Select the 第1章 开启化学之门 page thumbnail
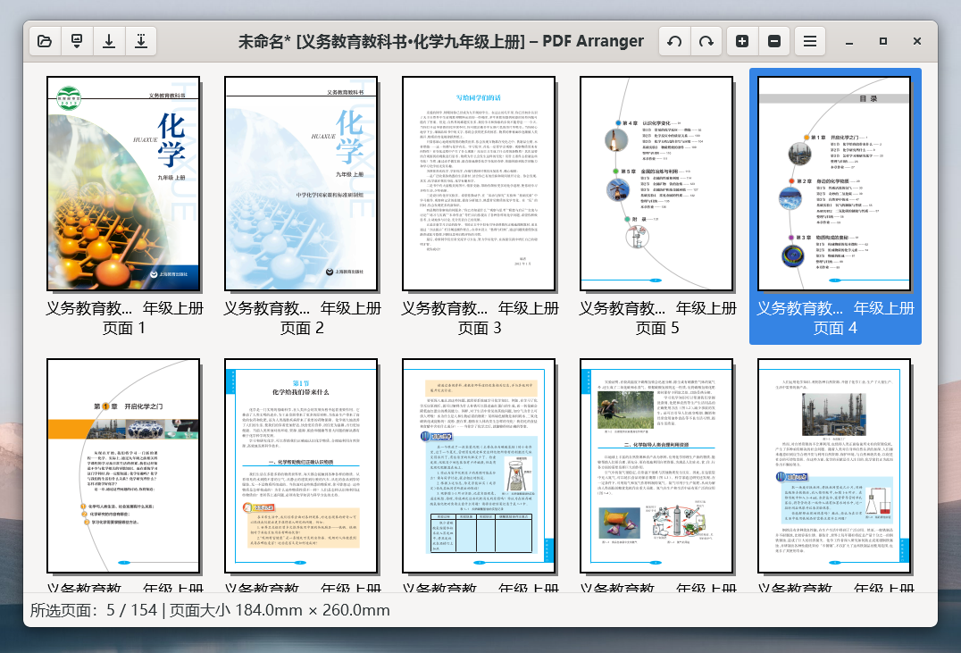 tap(123, 465)
